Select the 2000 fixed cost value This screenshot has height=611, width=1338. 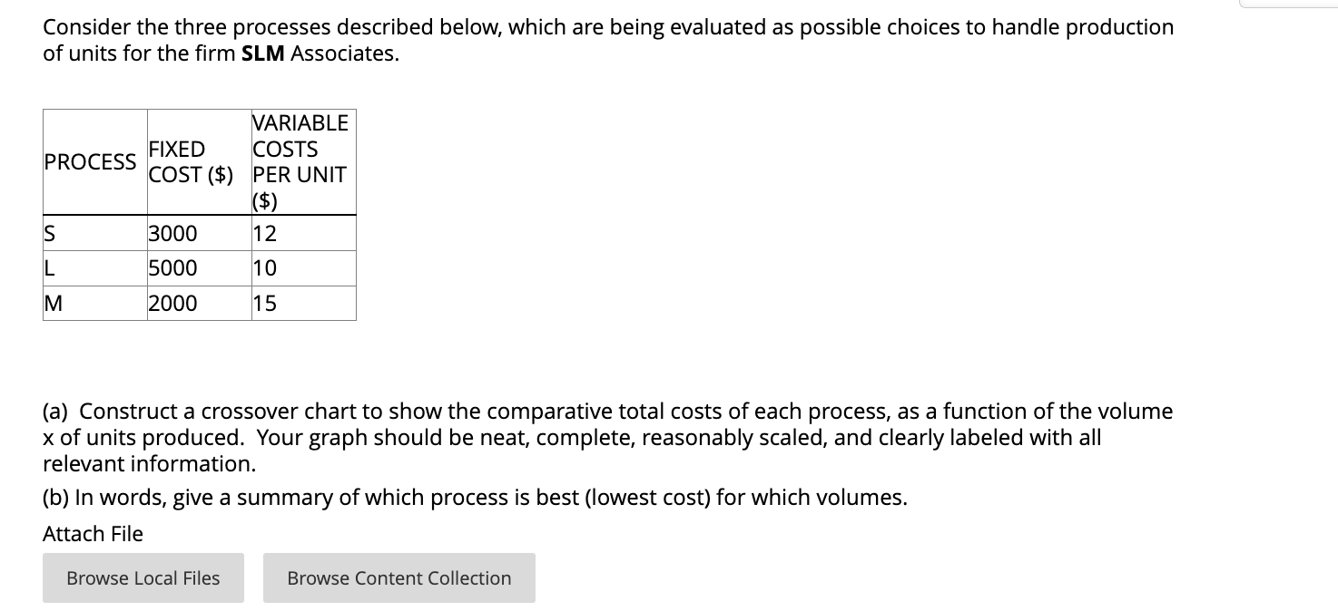pos(172,303)
